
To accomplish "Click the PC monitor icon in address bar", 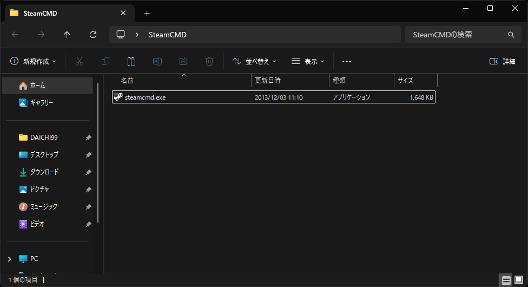I will click(x=121, y=35).
